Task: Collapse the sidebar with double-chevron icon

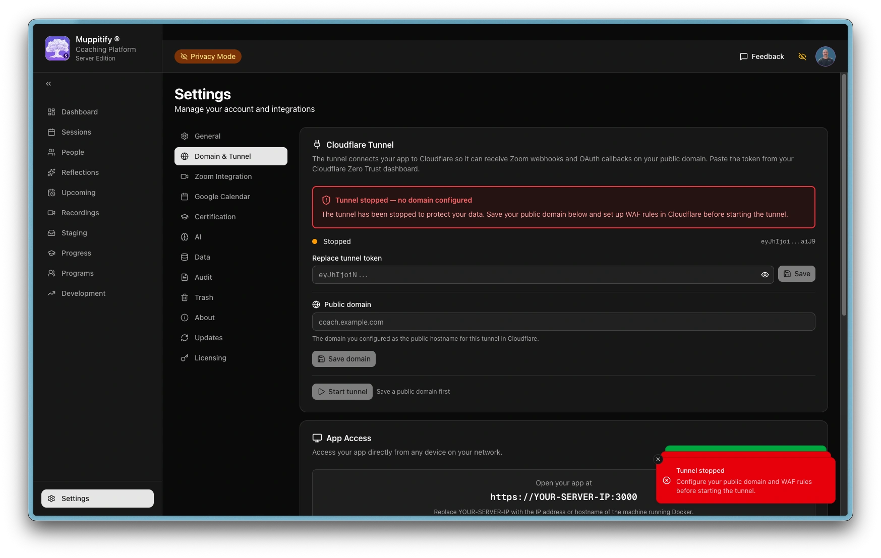Action: tap(48, 84)
